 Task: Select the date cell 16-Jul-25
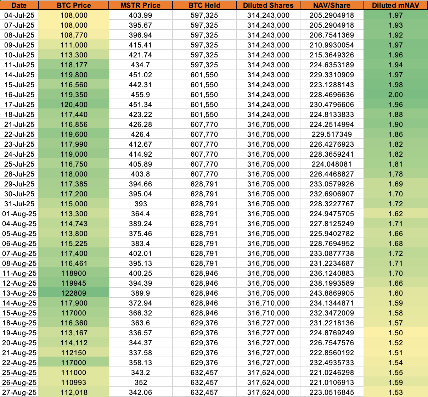click(19, 95)
